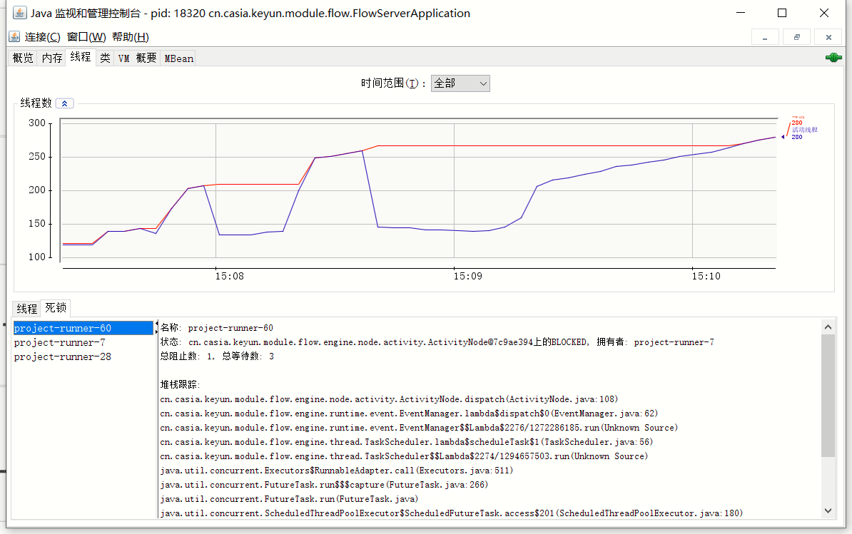Click the 名称: project-runner-60 line
The image size is (852, 534).
[217, 328]
